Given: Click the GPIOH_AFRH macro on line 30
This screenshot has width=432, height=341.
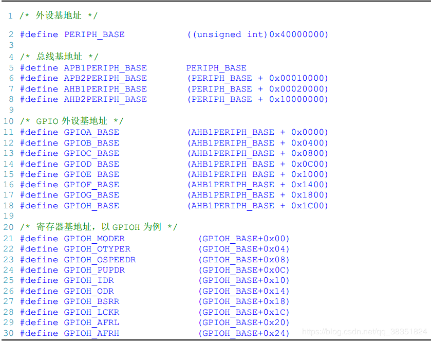Looking at the screenshot, I should [x=92, y=333].
